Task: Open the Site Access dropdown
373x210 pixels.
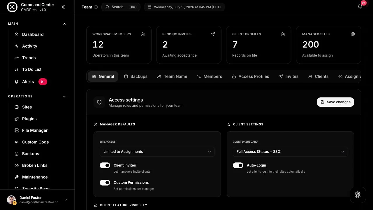Action: coord(157,152)
